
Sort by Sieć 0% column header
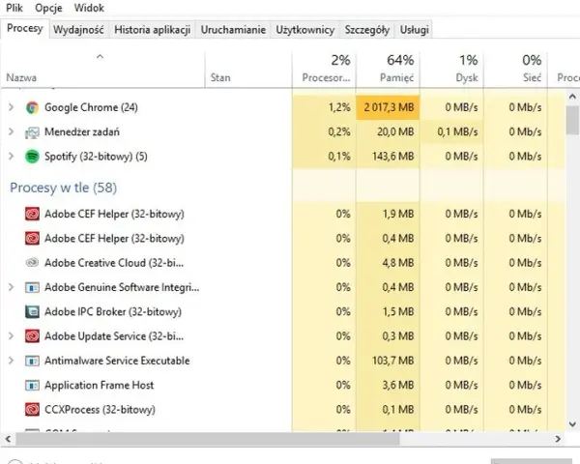point(515,69)
